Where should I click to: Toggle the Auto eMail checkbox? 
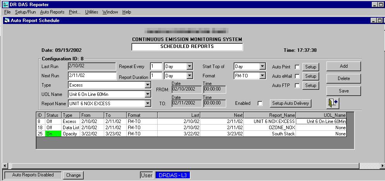tap(297, 76)
